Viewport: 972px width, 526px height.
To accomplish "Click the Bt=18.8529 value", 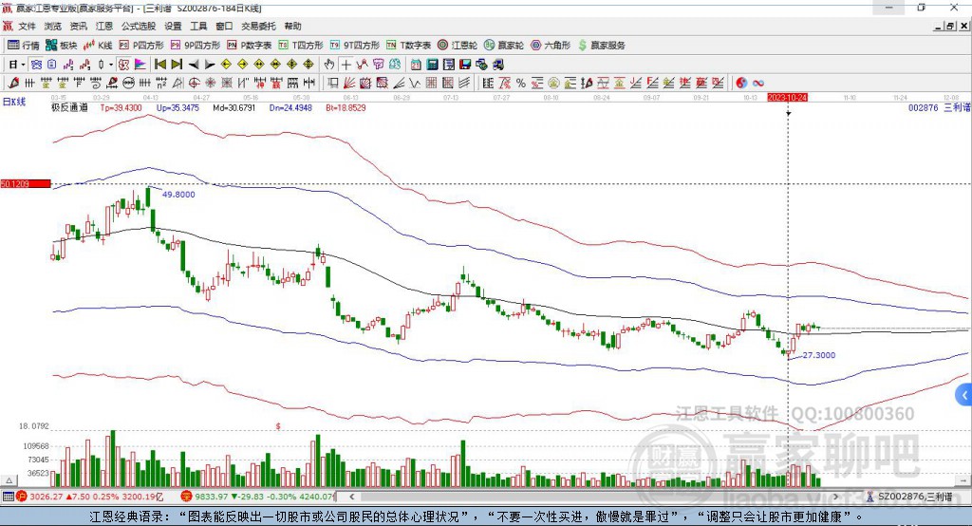I will click(x=346, y=107).
